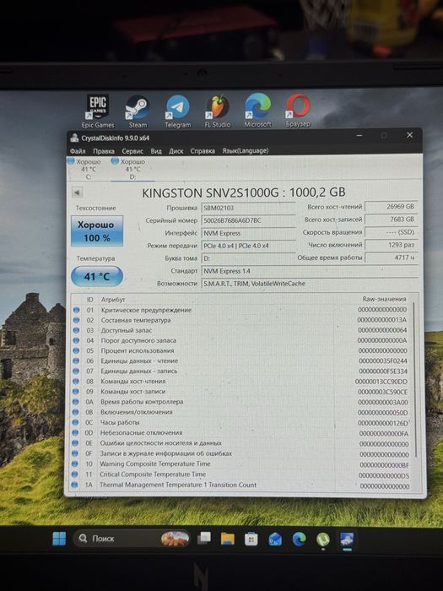The width and height of the screenshot is (443, 591).
Task: Click the Raw-значения column header
Action: tap(384, 299)
